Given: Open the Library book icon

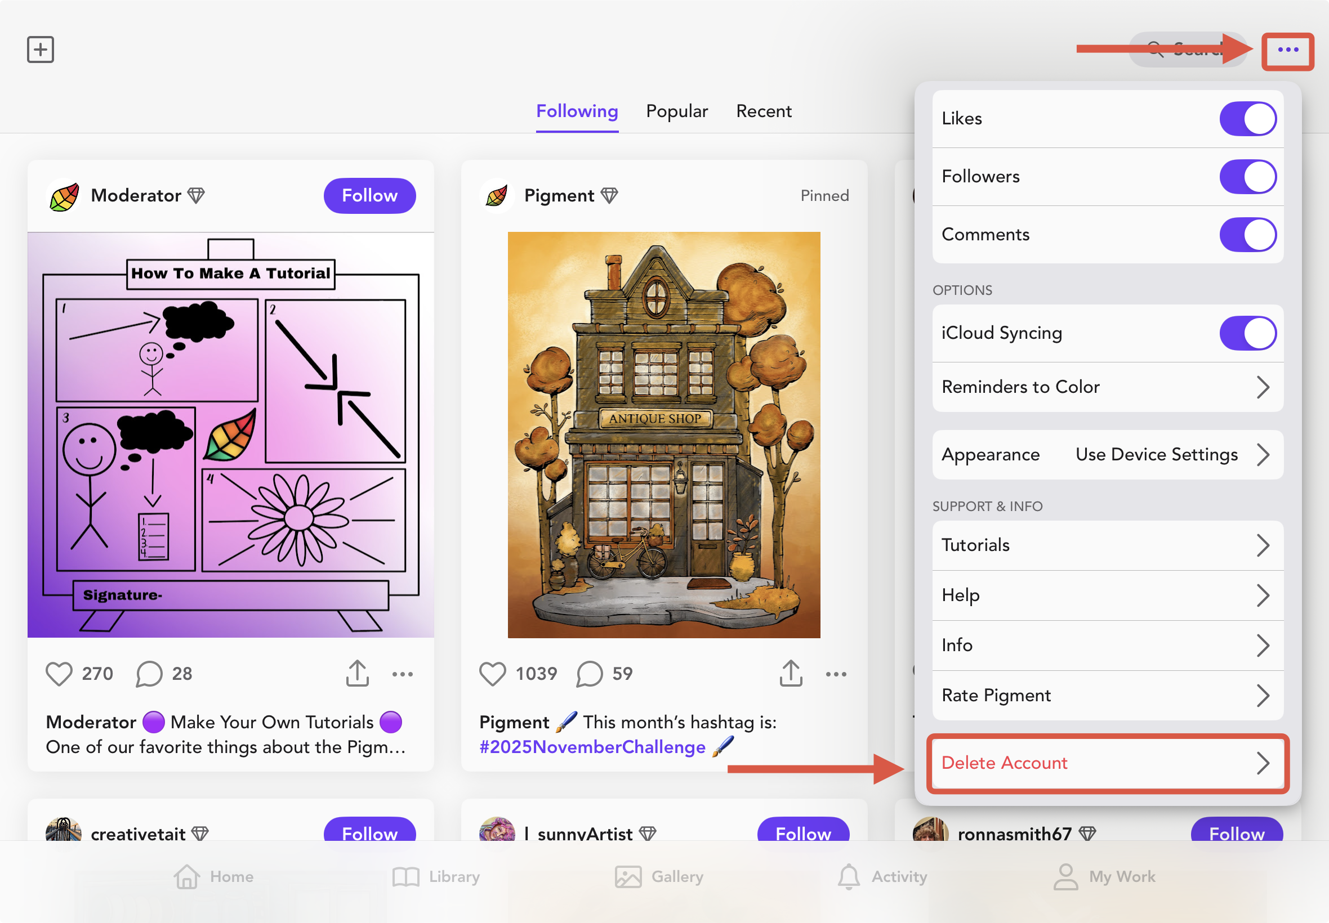Looking at the screenshot, I should (x=405, y=877).
